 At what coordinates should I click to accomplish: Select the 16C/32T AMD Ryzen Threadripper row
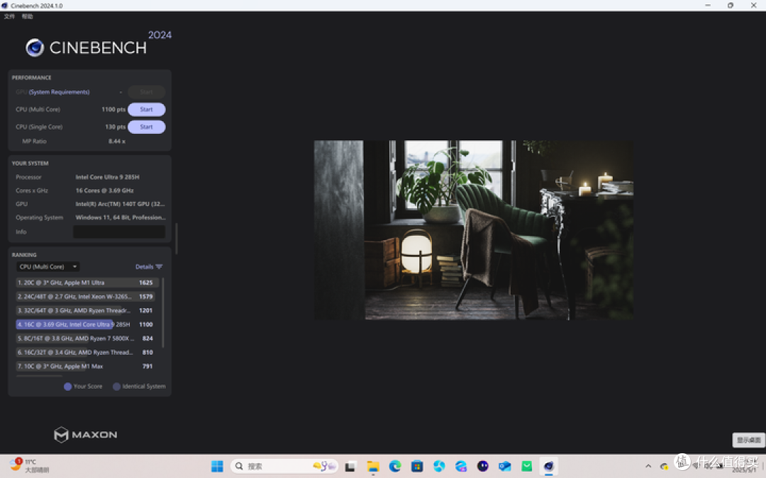click(86, 352)
